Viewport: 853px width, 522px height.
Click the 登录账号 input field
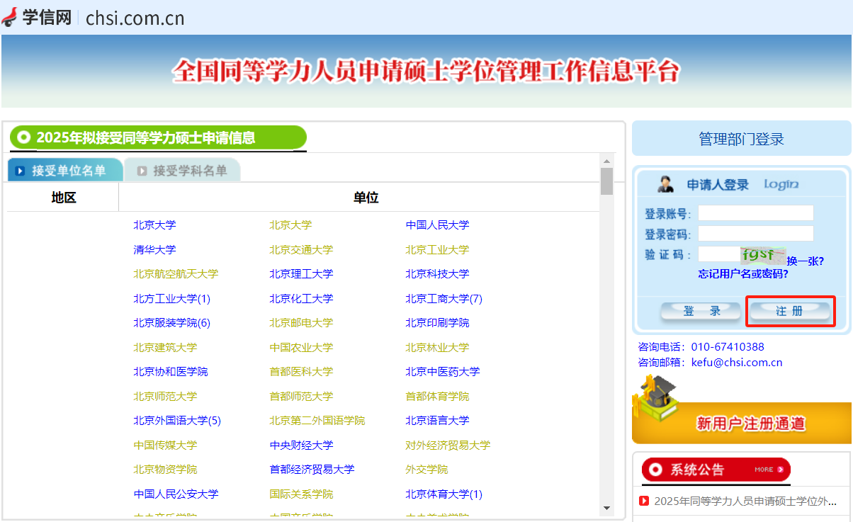pos(755,213)
